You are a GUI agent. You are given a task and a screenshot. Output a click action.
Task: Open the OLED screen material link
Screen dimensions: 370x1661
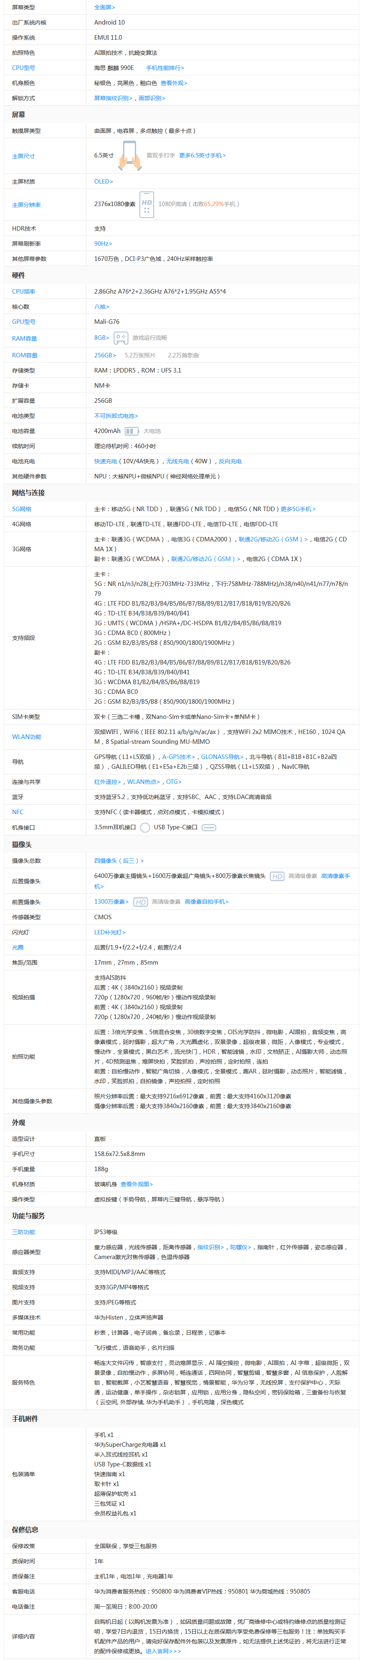pyautogui.click(x=104, y=181)
